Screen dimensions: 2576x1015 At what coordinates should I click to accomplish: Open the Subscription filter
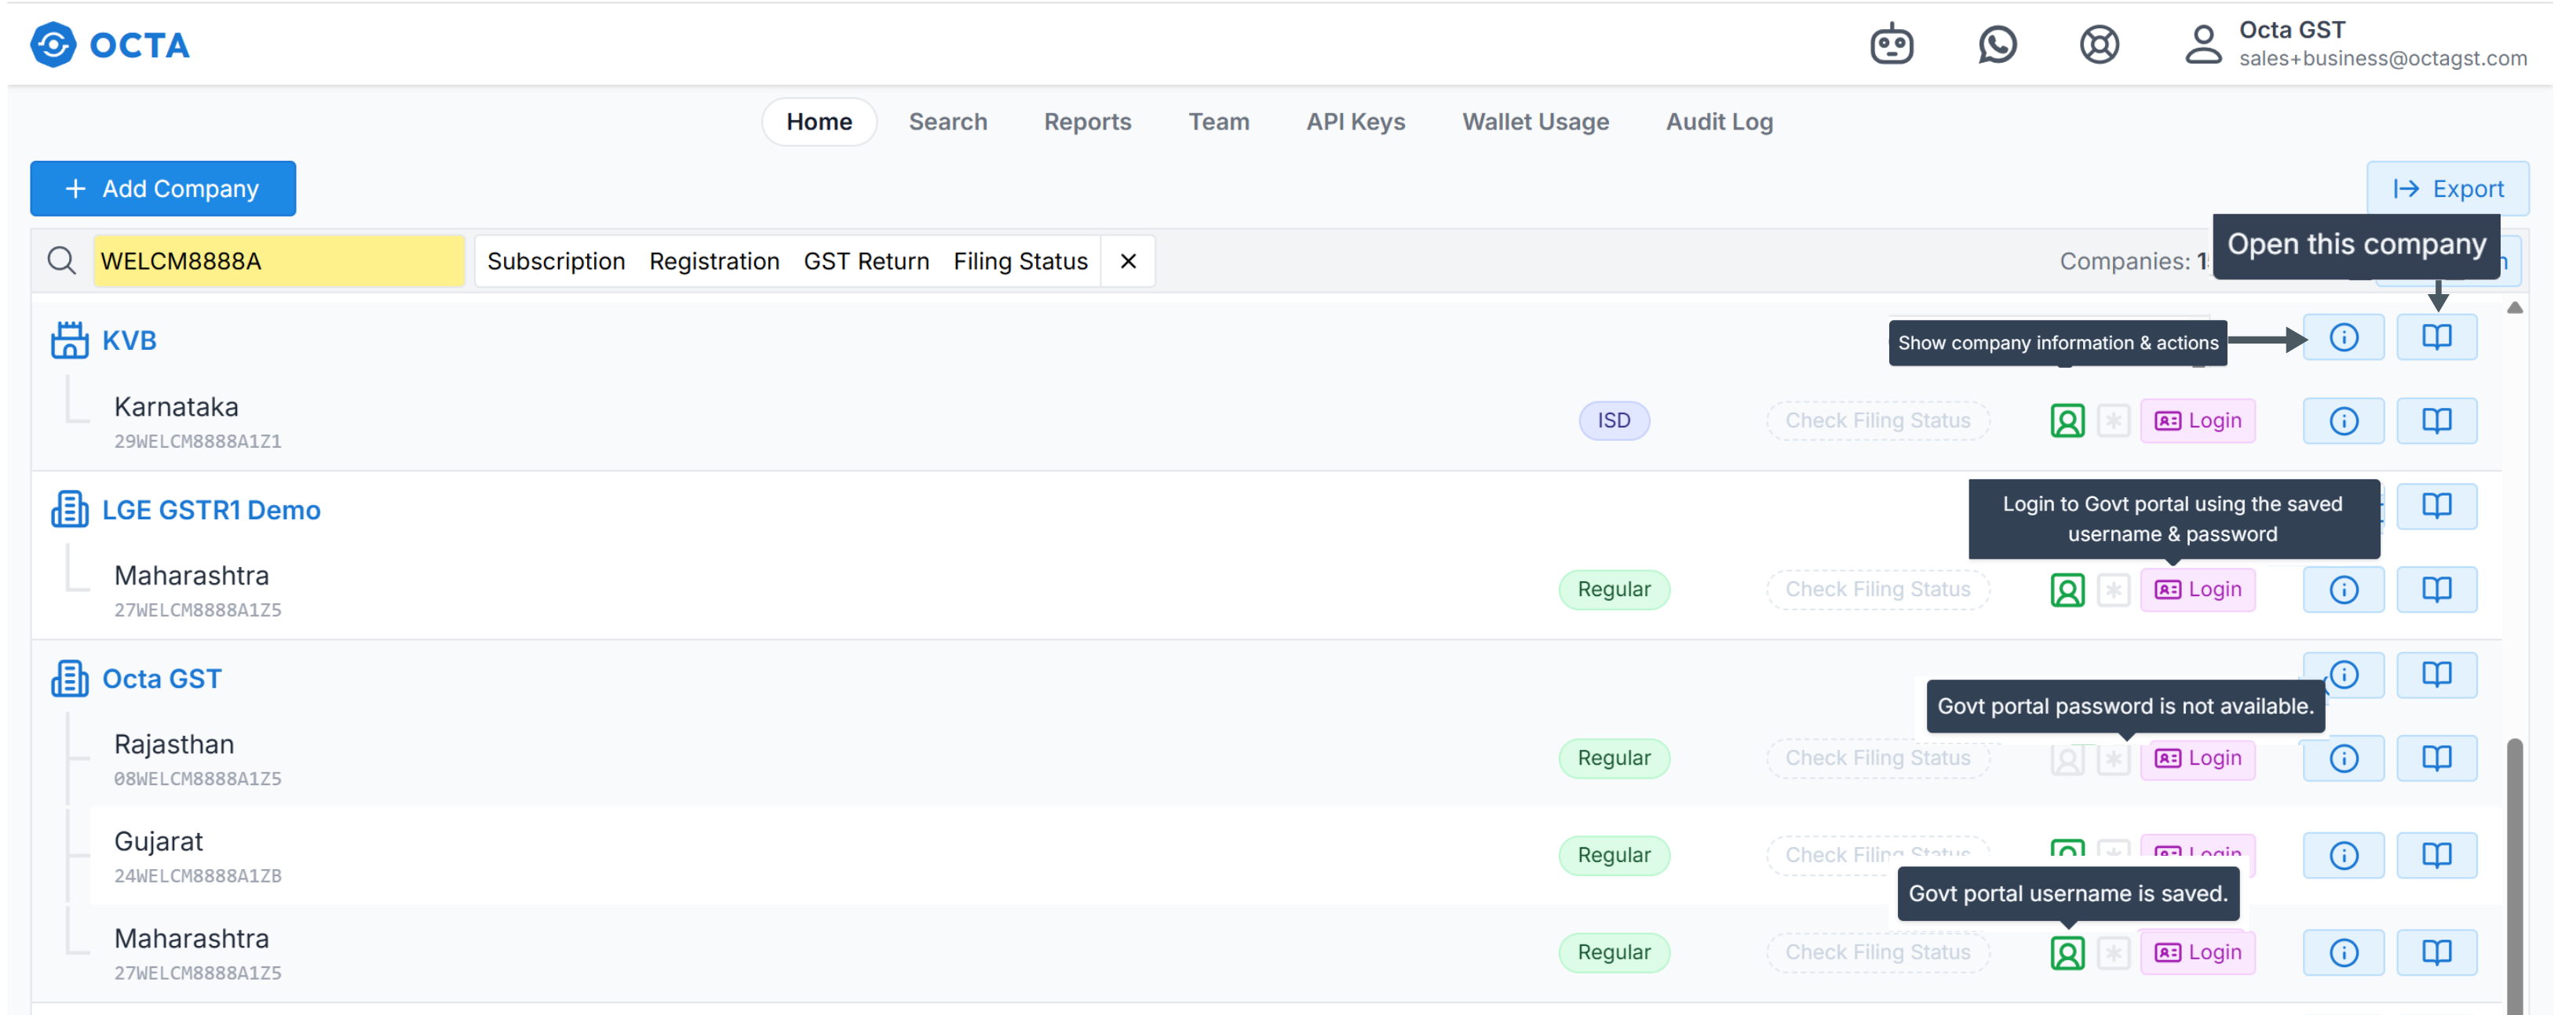tap(556, 260)
